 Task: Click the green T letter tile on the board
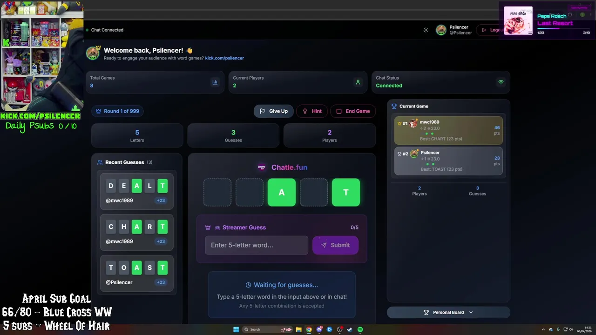pyautogui.click(x=346, y=192)
